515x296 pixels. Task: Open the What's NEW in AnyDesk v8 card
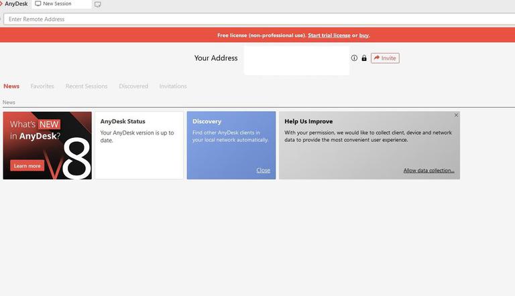tap(48, 145)
